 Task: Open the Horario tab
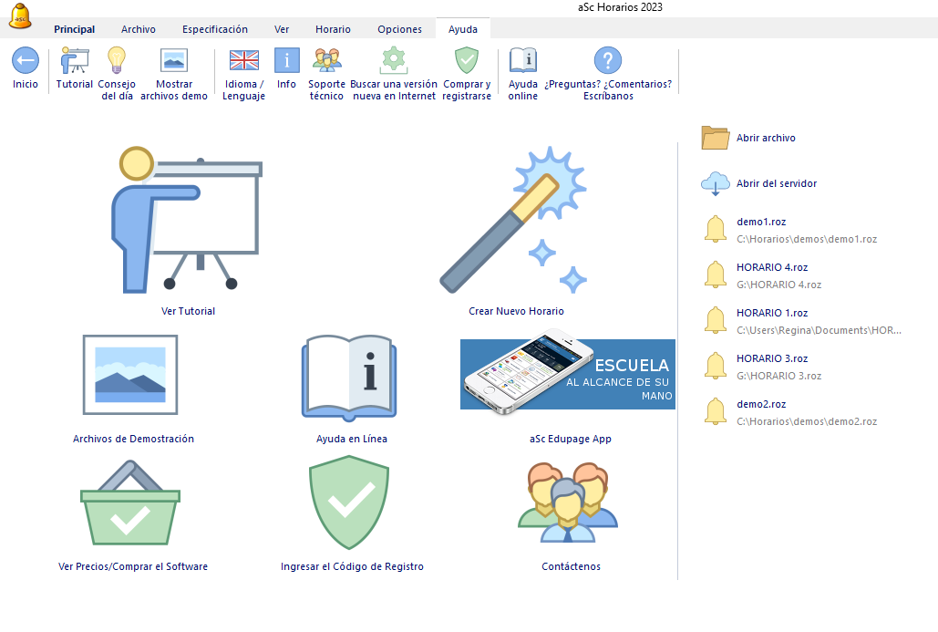(x=334, y=29)
